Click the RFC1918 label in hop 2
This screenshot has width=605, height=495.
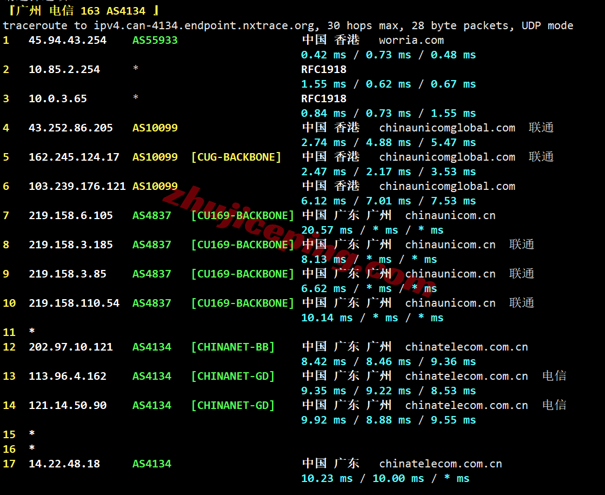(324, 69)
